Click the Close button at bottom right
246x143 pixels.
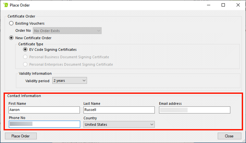(x=229, y=136)
